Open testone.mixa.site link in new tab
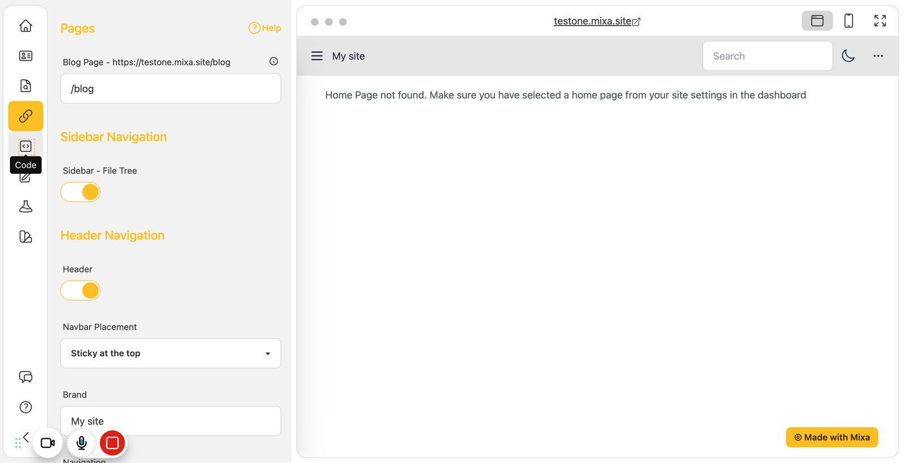 [x=597, y=21]
